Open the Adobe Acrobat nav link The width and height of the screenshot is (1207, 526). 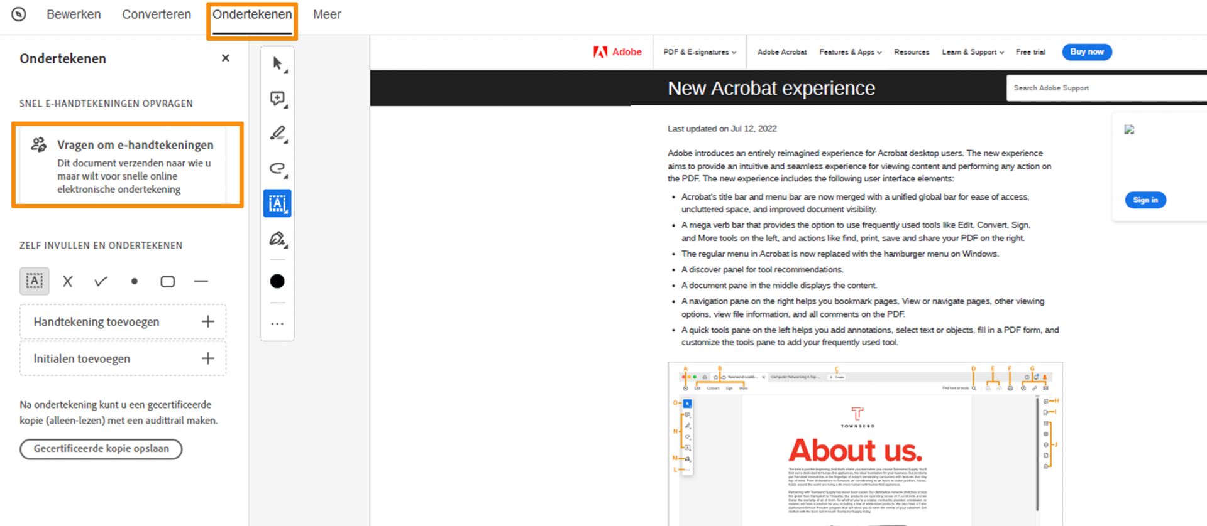(782, 52)
